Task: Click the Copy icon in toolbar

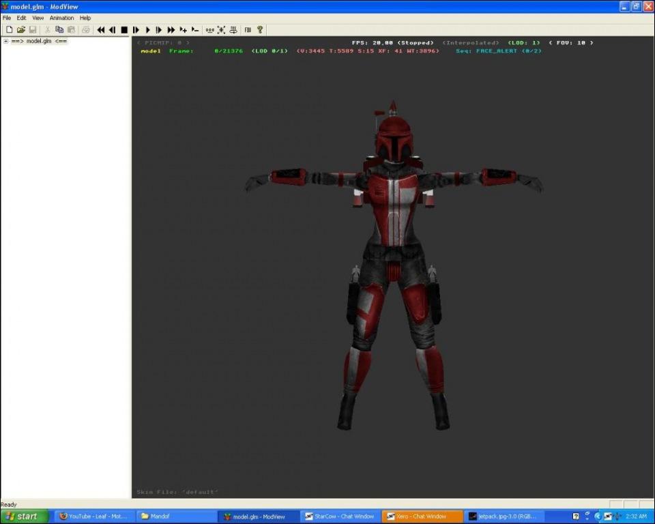Action: 59,30
